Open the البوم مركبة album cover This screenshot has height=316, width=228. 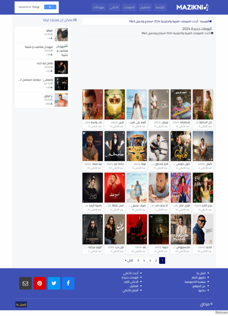93,229
